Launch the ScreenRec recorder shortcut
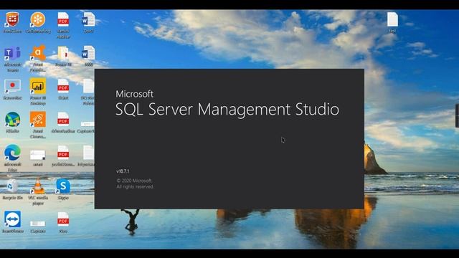The width and height of the screenshot is (459, 258). click(12, 87)
